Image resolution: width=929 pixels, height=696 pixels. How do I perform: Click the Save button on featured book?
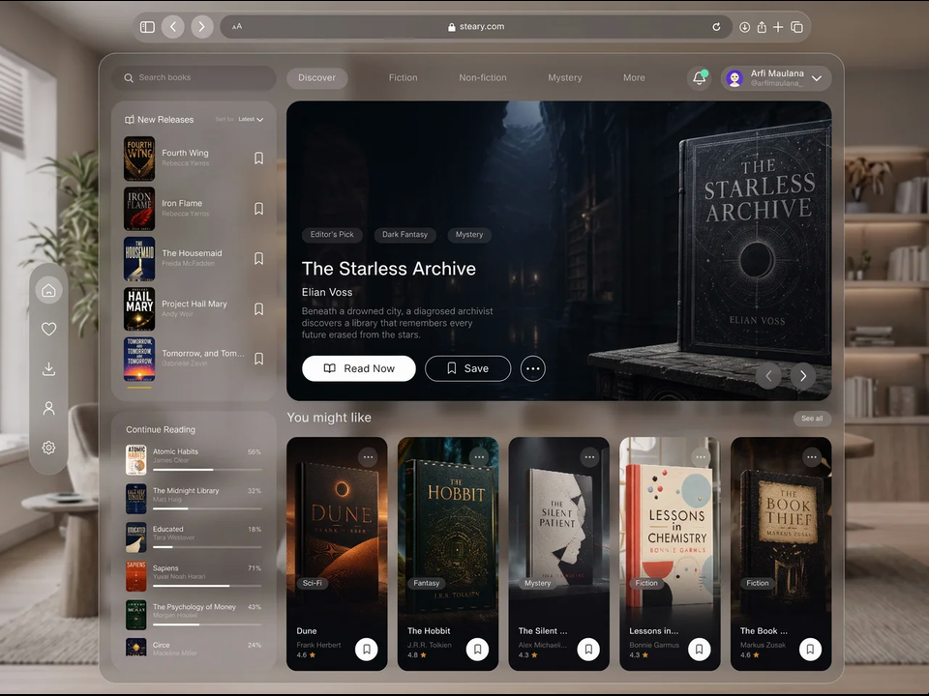point(468,368)
